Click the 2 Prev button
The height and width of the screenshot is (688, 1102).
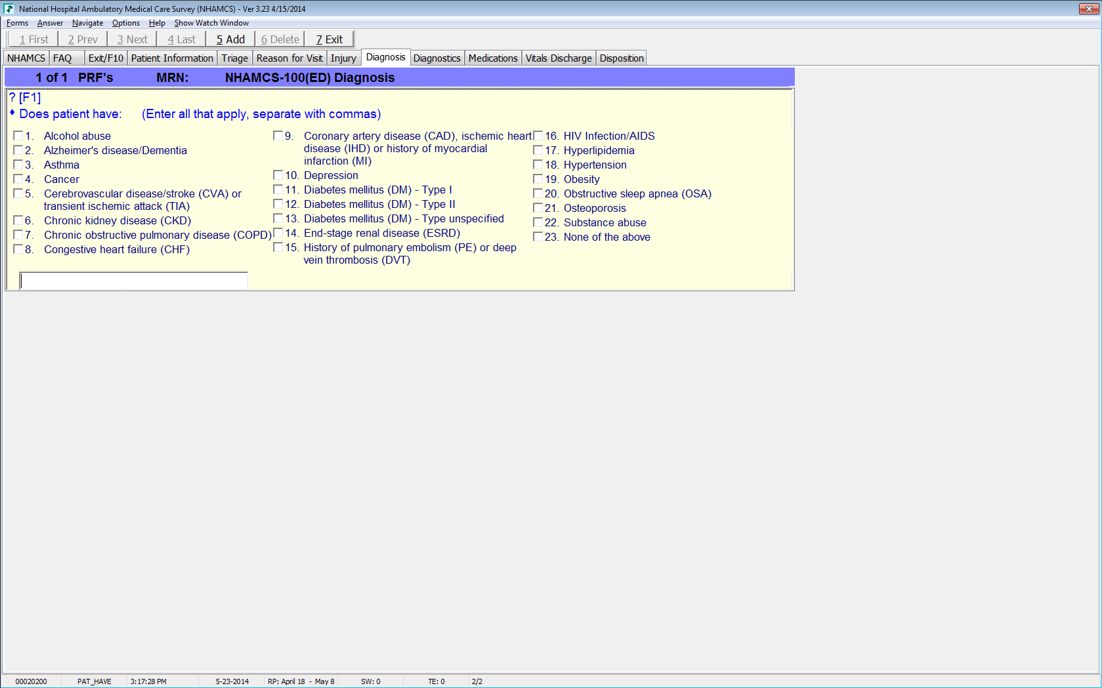(x=83, y=39)
